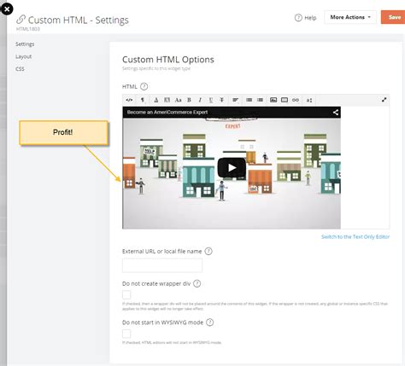
Task: Click the text alignment icon
Action: (x=235, y=100)
